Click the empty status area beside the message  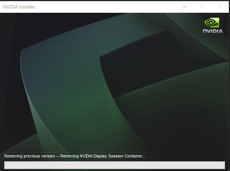click(x=185, y=156)
